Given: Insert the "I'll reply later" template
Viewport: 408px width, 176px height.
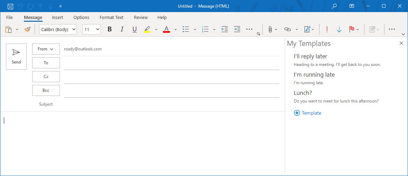Looking at the screenshot, I should coord(337,60).
